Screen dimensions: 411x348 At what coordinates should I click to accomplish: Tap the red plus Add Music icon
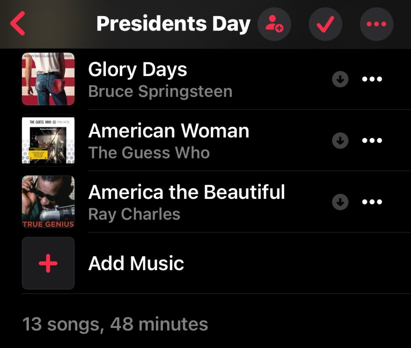(48, 263)
